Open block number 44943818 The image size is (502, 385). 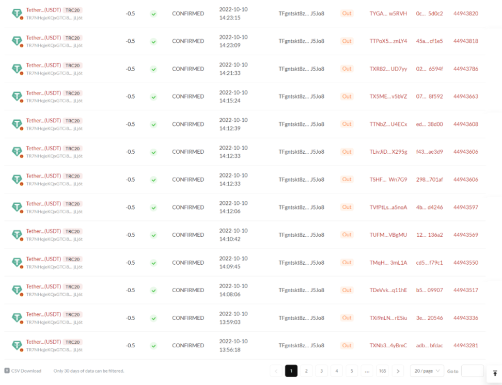click(x=465, y=41)
